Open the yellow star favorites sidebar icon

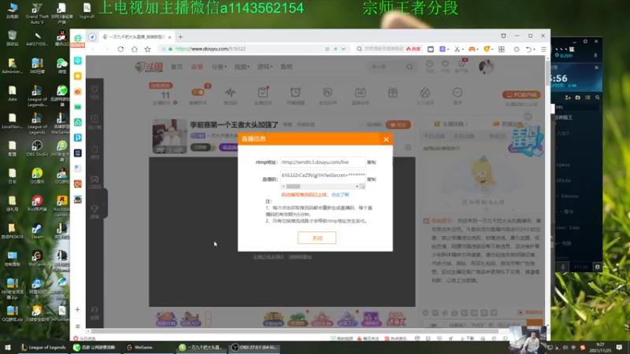coord(77,76)
